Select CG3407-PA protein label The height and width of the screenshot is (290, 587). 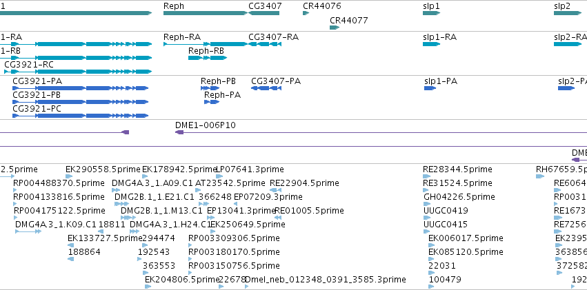tap(276, 81)
